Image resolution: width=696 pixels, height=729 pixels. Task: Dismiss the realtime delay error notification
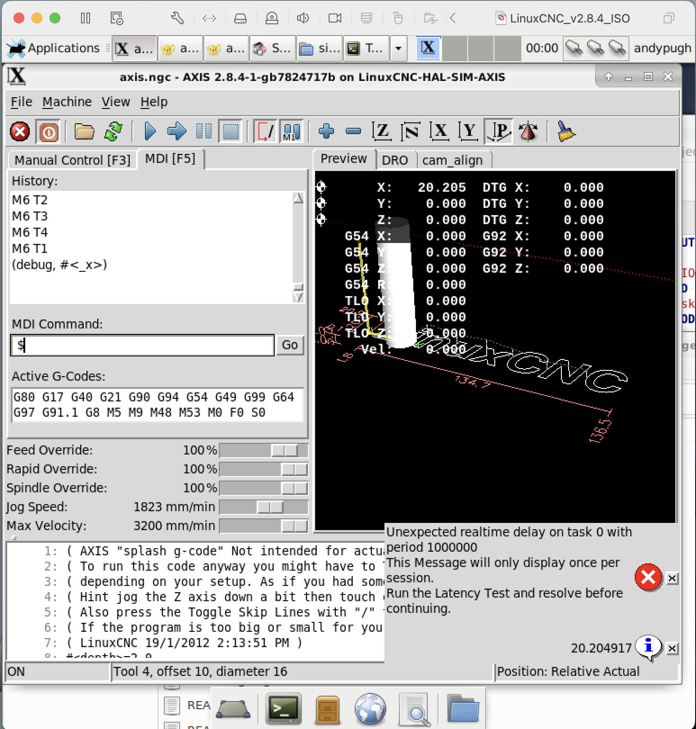coord(672,578)
